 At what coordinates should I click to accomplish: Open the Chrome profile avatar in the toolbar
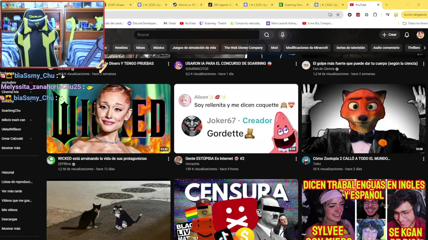(396, 15)
